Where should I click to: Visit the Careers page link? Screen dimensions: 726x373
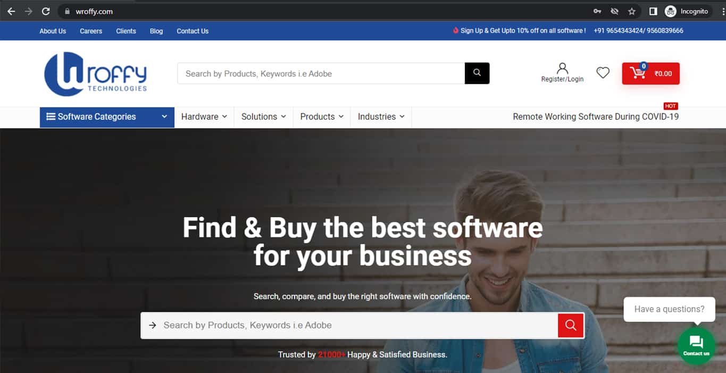(91, 31)
